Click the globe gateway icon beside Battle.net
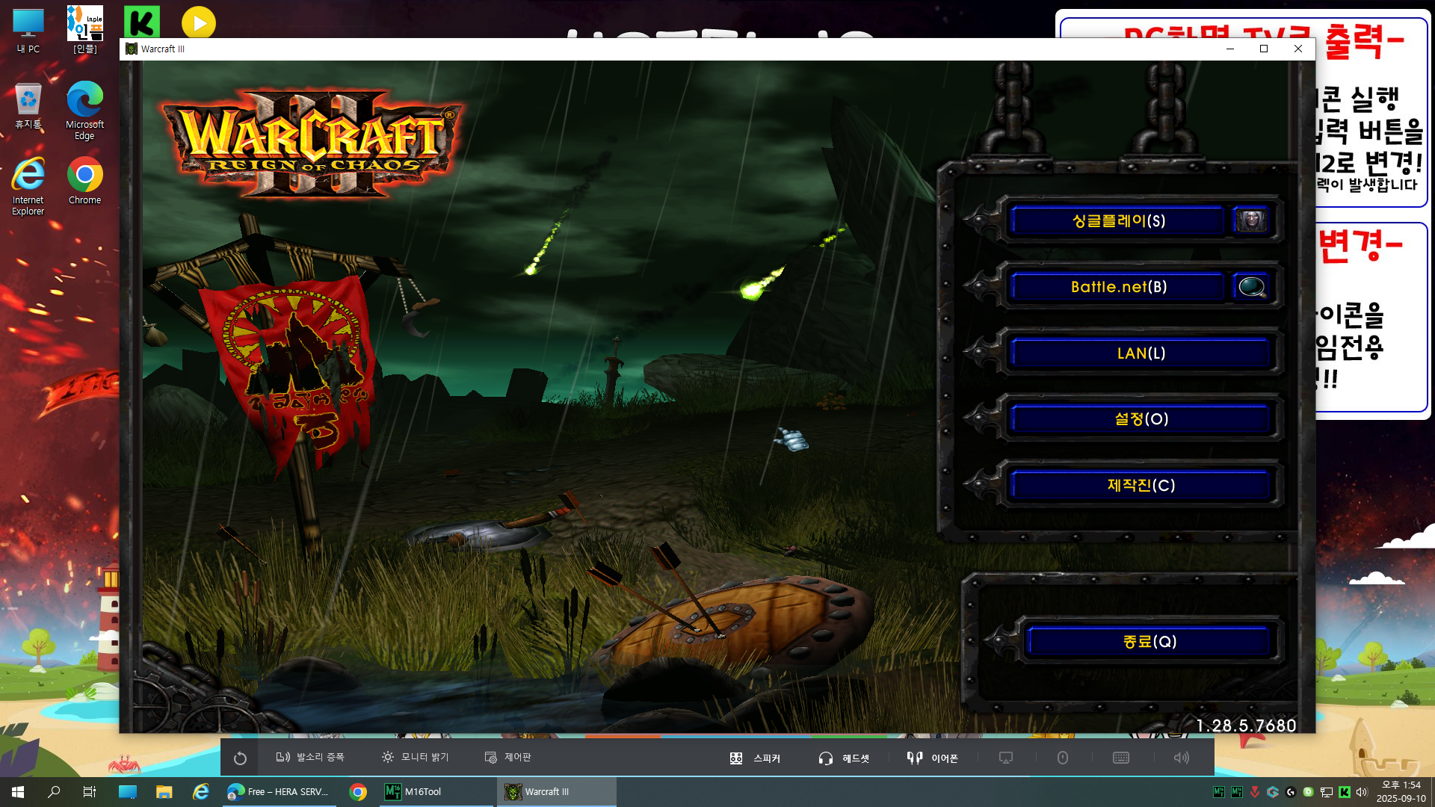 pos(1251,287)
